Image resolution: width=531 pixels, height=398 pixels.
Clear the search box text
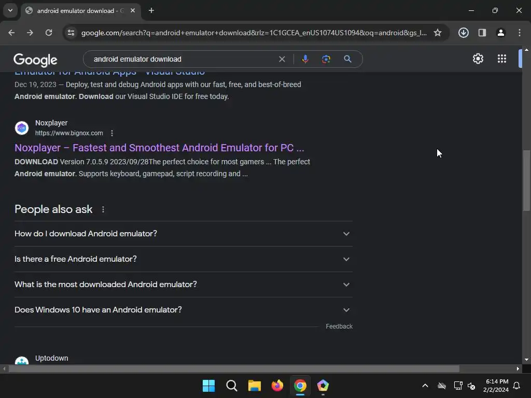[x=282, y=59]
